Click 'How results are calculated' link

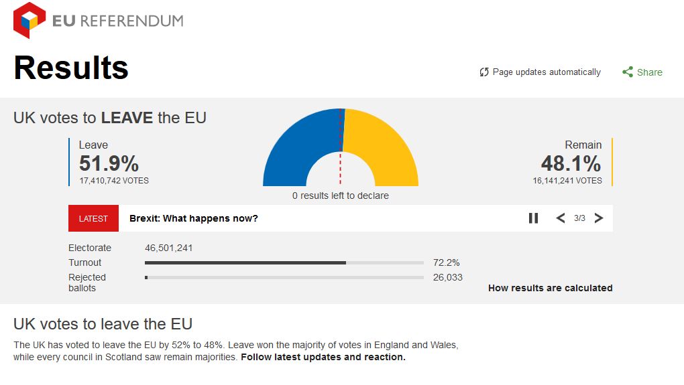pos(550,288)
